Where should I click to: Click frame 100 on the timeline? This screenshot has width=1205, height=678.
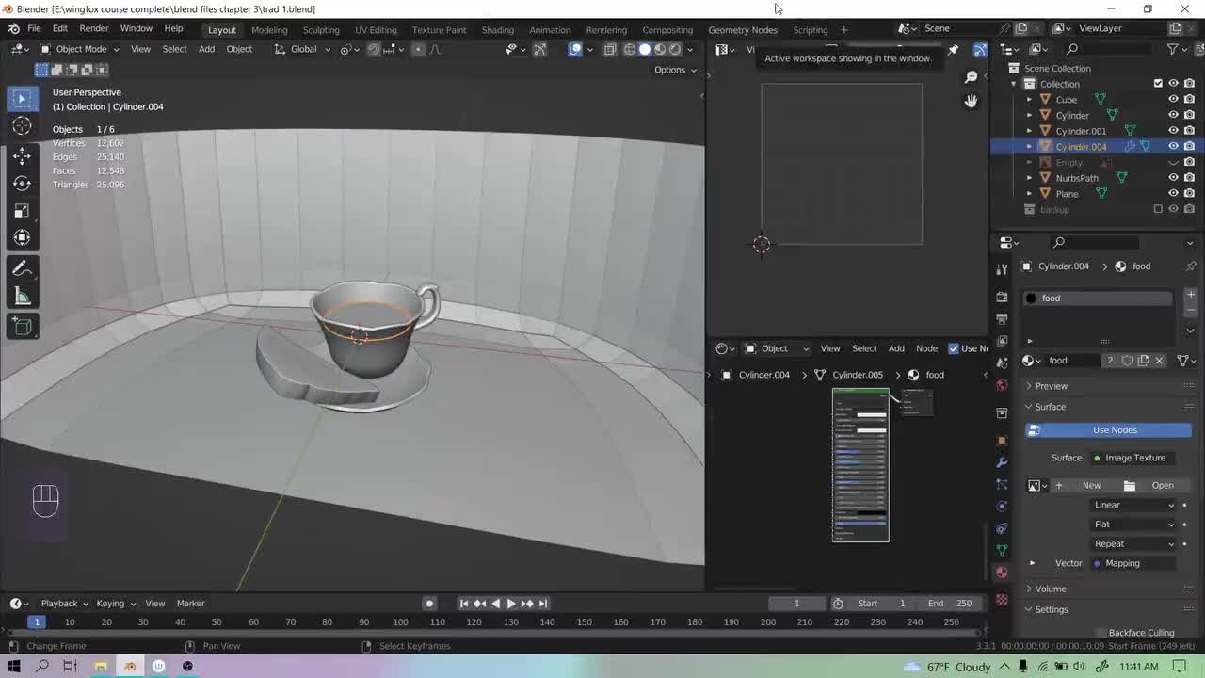(x=400, y=621)
